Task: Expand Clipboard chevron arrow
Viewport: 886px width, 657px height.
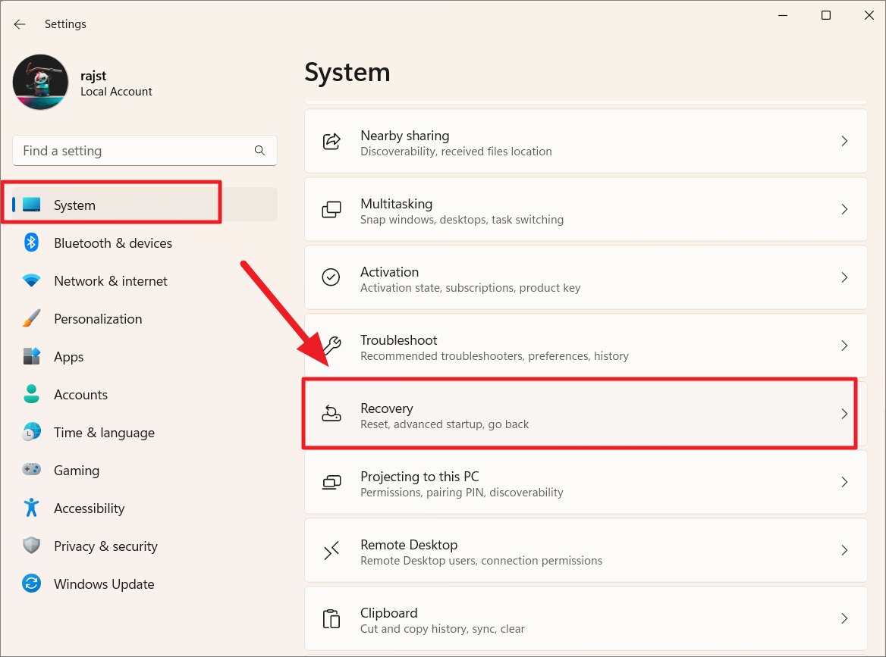Action: pos(845,618)
